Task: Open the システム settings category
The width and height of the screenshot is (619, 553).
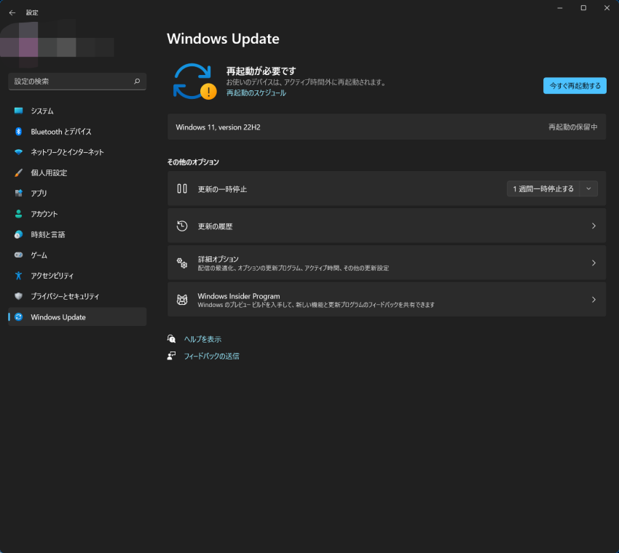Action: (77, 111)
